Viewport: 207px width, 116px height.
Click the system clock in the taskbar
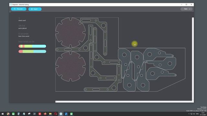(x=203, y=114)
